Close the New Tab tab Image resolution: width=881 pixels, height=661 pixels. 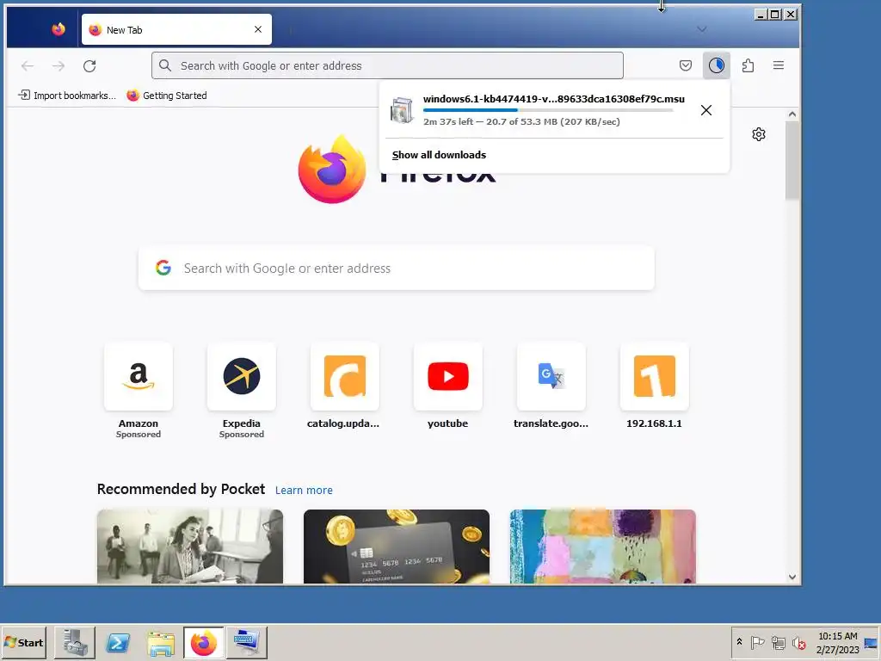tap(258, 29)
